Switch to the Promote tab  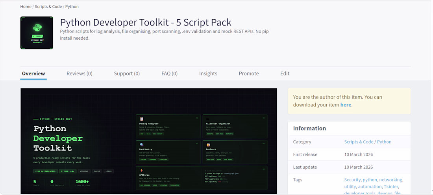249,74
